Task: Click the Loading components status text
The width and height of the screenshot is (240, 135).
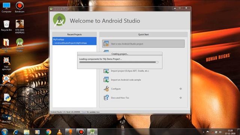Action: click(100, 59)
